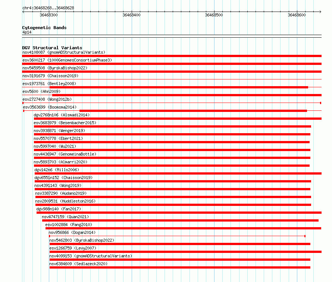
Task: Click the red bar under esv3600217
Action: pyautogui.click(x=172, y=64)
